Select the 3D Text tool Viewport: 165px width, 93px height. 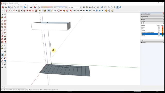(x=5, y=51)
